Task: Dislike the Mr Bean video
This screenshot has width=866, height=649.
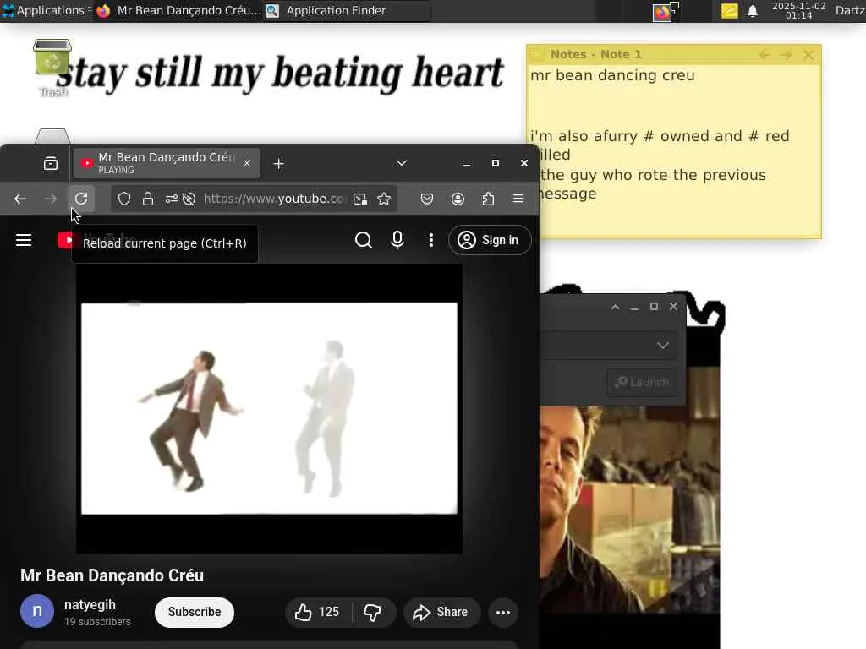Action: click(373, 612)
